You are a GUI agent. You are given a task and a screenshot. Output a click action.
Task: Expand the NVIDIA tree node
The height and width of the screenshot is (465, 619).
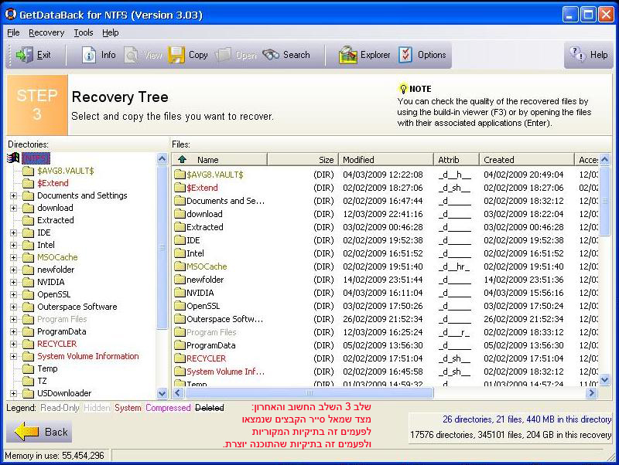(x=13, y=282)
